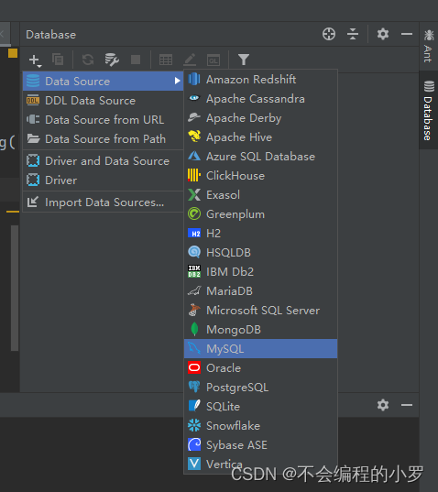Click the Filter funnel icon
Viewport: 438px width, 492px height.
pos(244,60)
